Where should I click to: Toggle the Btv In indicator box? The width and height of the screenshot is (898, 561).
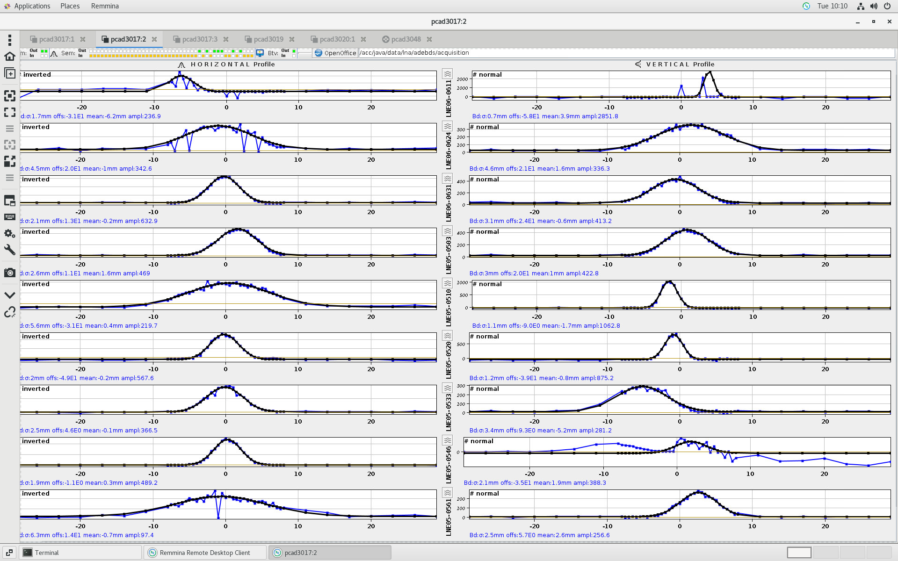(x=294, y=56)
